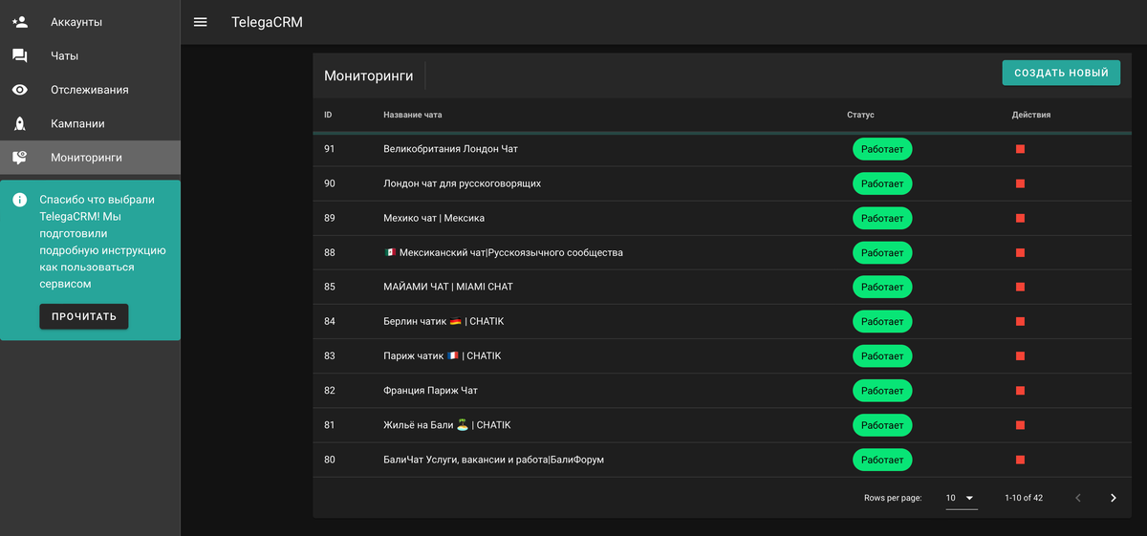Click the info icon in the teal notice
This screenshot has width=1147, height=536.
(19, 201)
